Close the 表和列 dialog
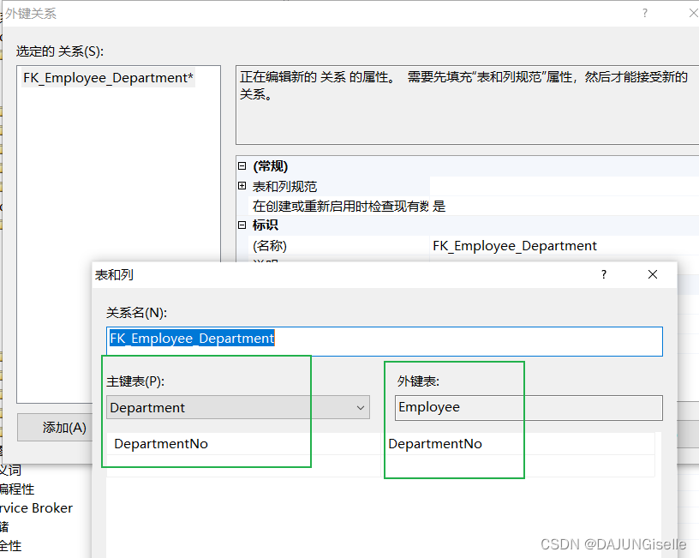The height and width of the screenshot is (558, 699). coord(653,274)
